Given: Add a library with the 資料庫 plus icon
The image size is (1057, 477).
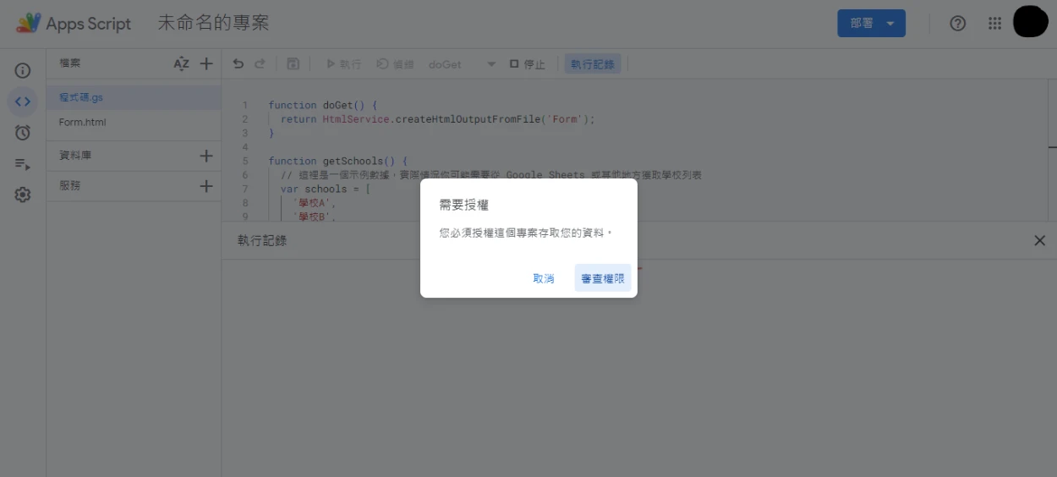Looking at the screenshot, I should coord(206,156).
